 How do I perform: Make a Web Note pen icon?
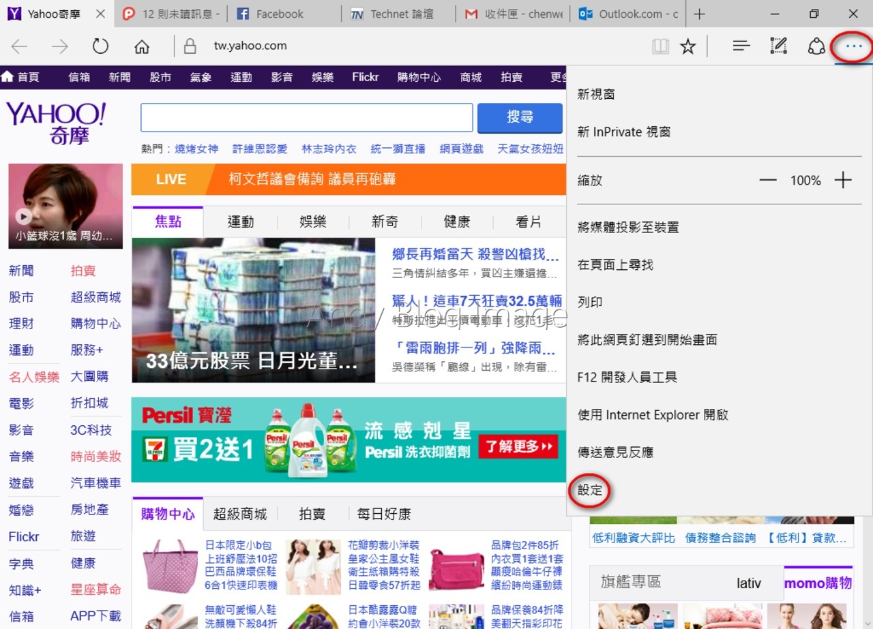(x=778, y=46)
